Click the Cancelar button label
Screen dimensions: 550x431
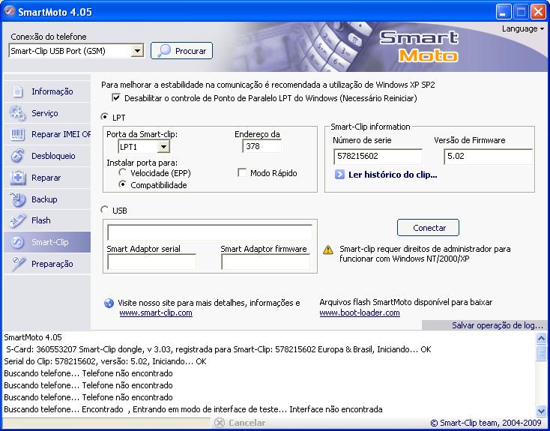[247, 423]
